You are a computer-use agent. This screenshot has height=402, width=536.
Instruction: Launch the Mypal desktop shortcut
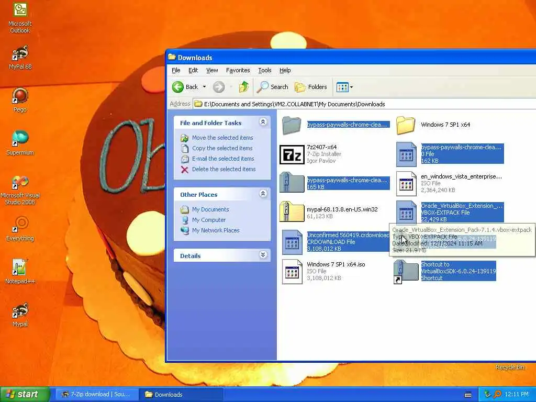tap(20, 315)
